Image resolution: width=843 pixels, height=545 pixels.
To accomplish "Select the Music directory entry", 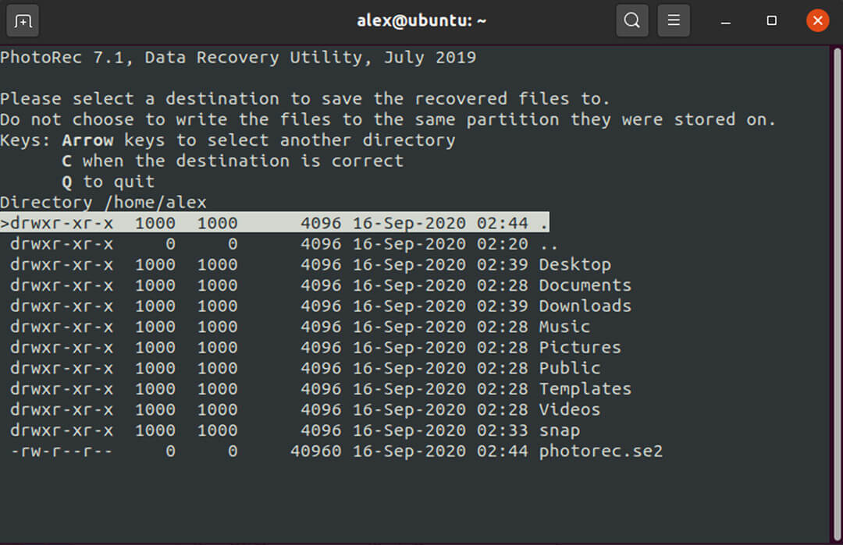I will pos(300,327).
